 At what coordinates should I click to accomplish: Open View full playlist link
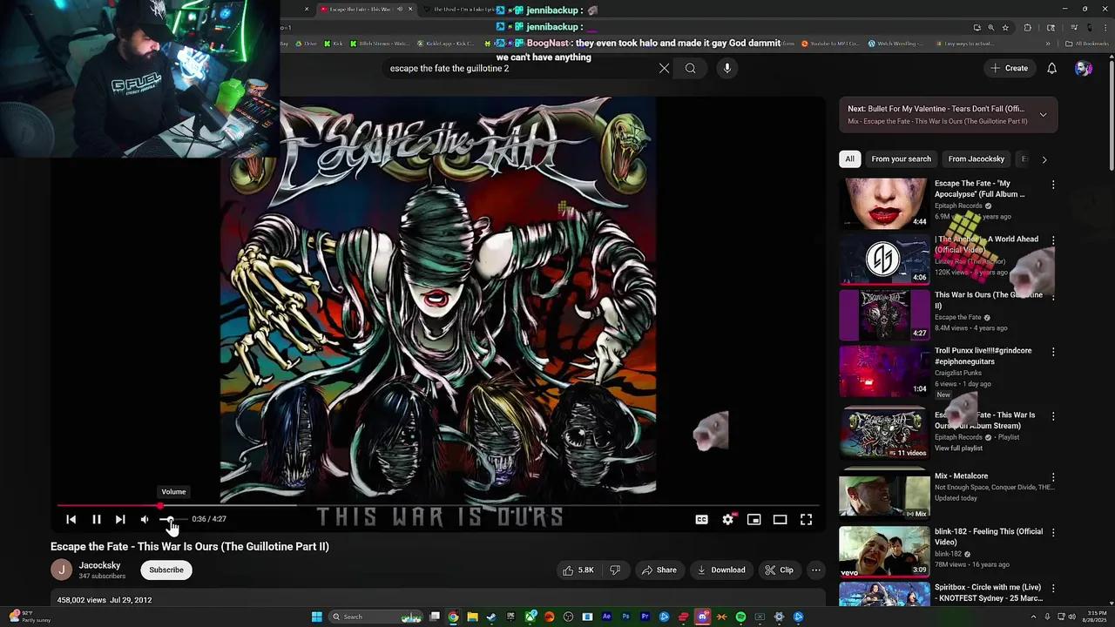tap(958, 448)
